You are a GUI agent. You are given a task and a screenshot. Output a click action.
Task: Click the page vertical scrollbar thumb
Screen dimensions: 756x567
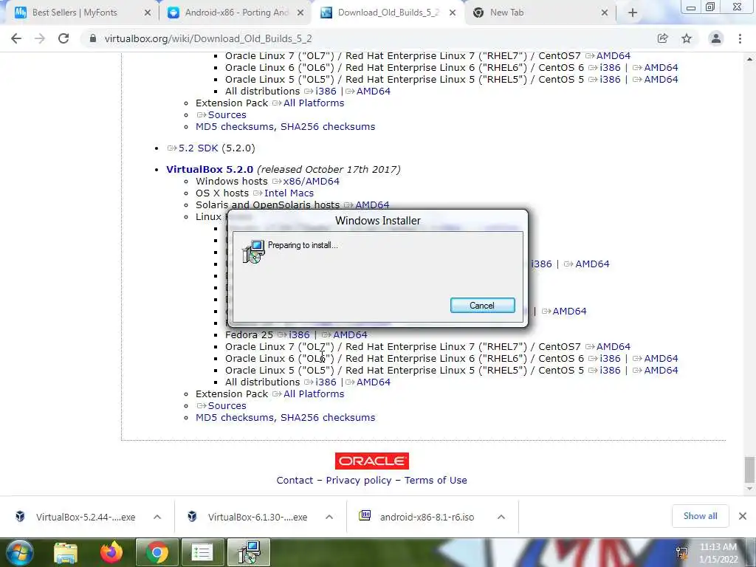[749, 470]
